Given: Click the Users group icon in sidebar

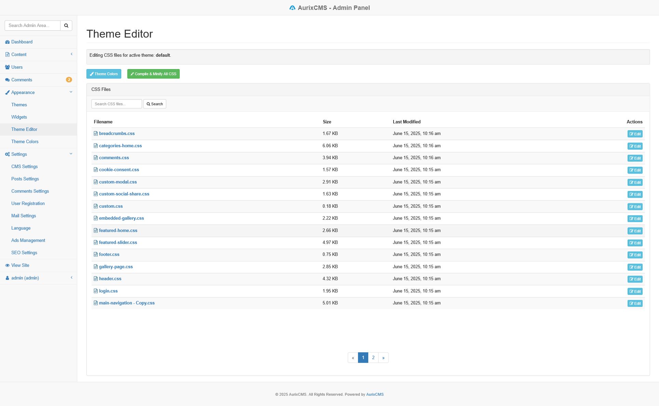Looking at the screenshot, I should point(7,67).
